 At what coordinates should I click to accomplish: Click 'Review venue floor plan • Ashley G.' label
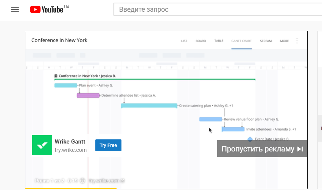[x=252, y=119]
